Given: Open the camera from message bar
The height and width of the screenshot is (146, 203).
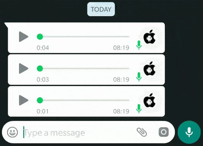Looking at the screenshot, I should click(x=164, y=132).
